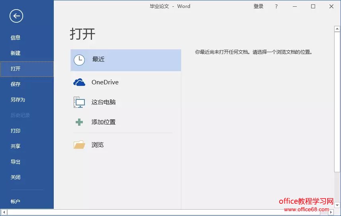The image size is (341, 216).
Task: Click the 添加位置 label
Action: coord(104,122)
